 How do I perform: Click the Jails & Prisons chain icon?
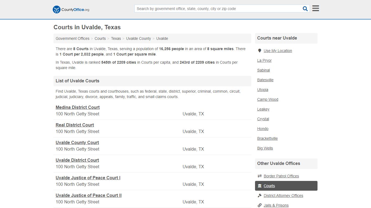pyautogui.click(x=260, y=205)
